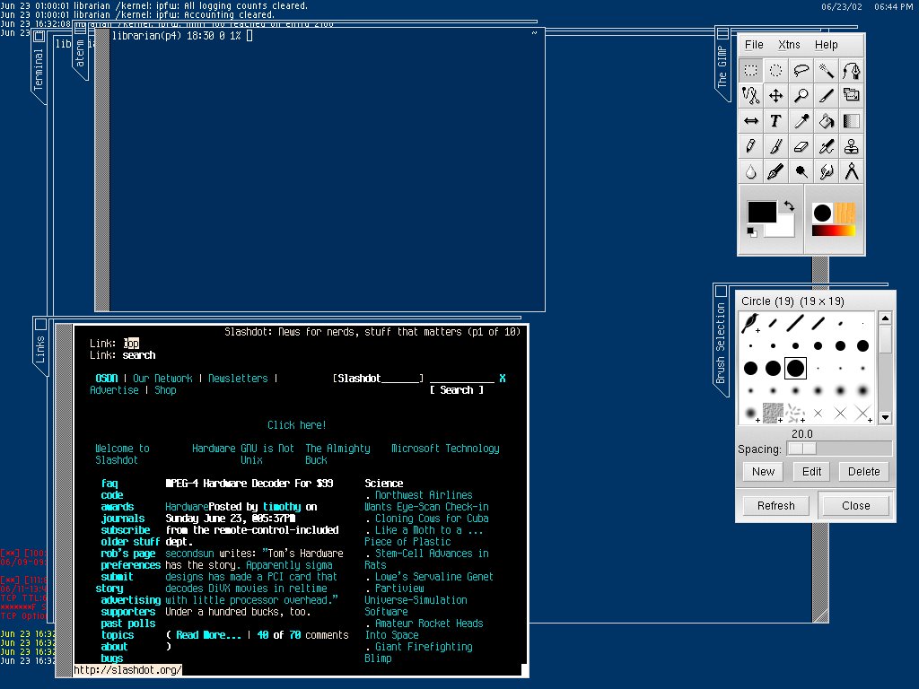919x689 pixels.
Task: Select the Crop knife tool
Action: click(827, 95)
